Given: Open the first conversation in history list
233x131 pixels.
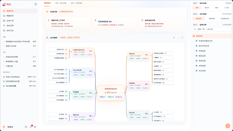Looking at the screenshot, I should tap(20, 41).
